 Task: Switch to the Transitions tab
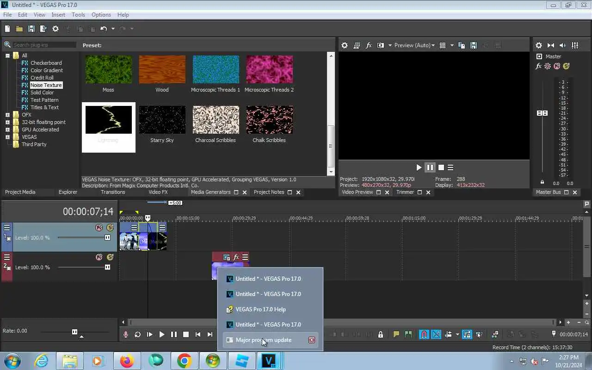[113, 192]
